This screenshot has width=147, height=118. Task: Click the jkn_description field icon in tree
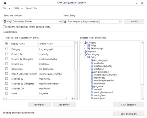(92, 72)
